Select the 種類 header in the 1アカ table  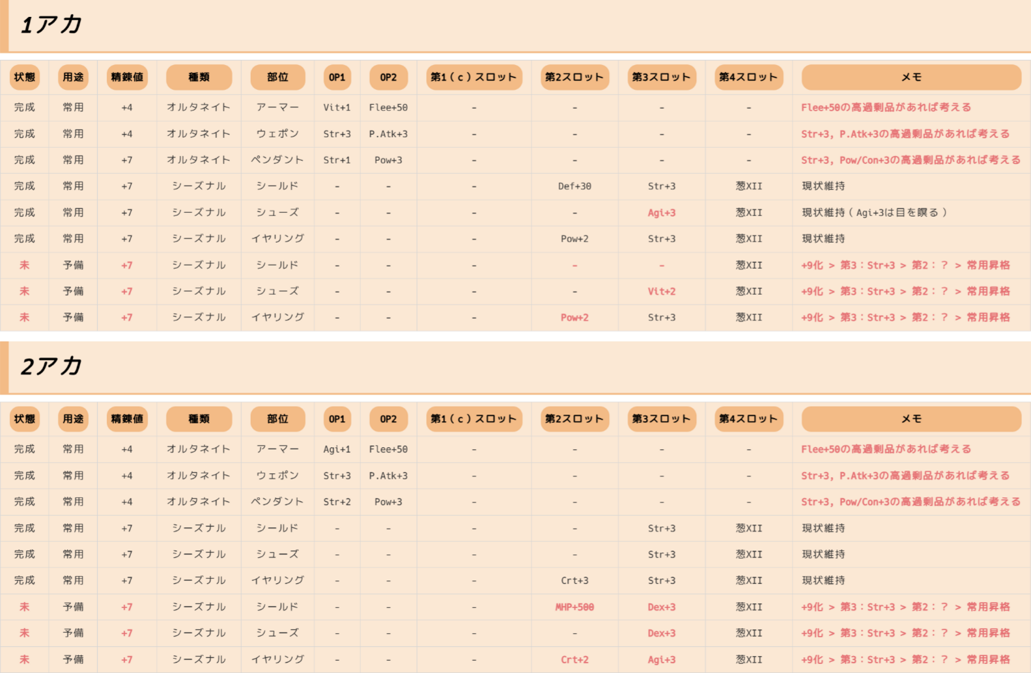click(x=199, y=77)
